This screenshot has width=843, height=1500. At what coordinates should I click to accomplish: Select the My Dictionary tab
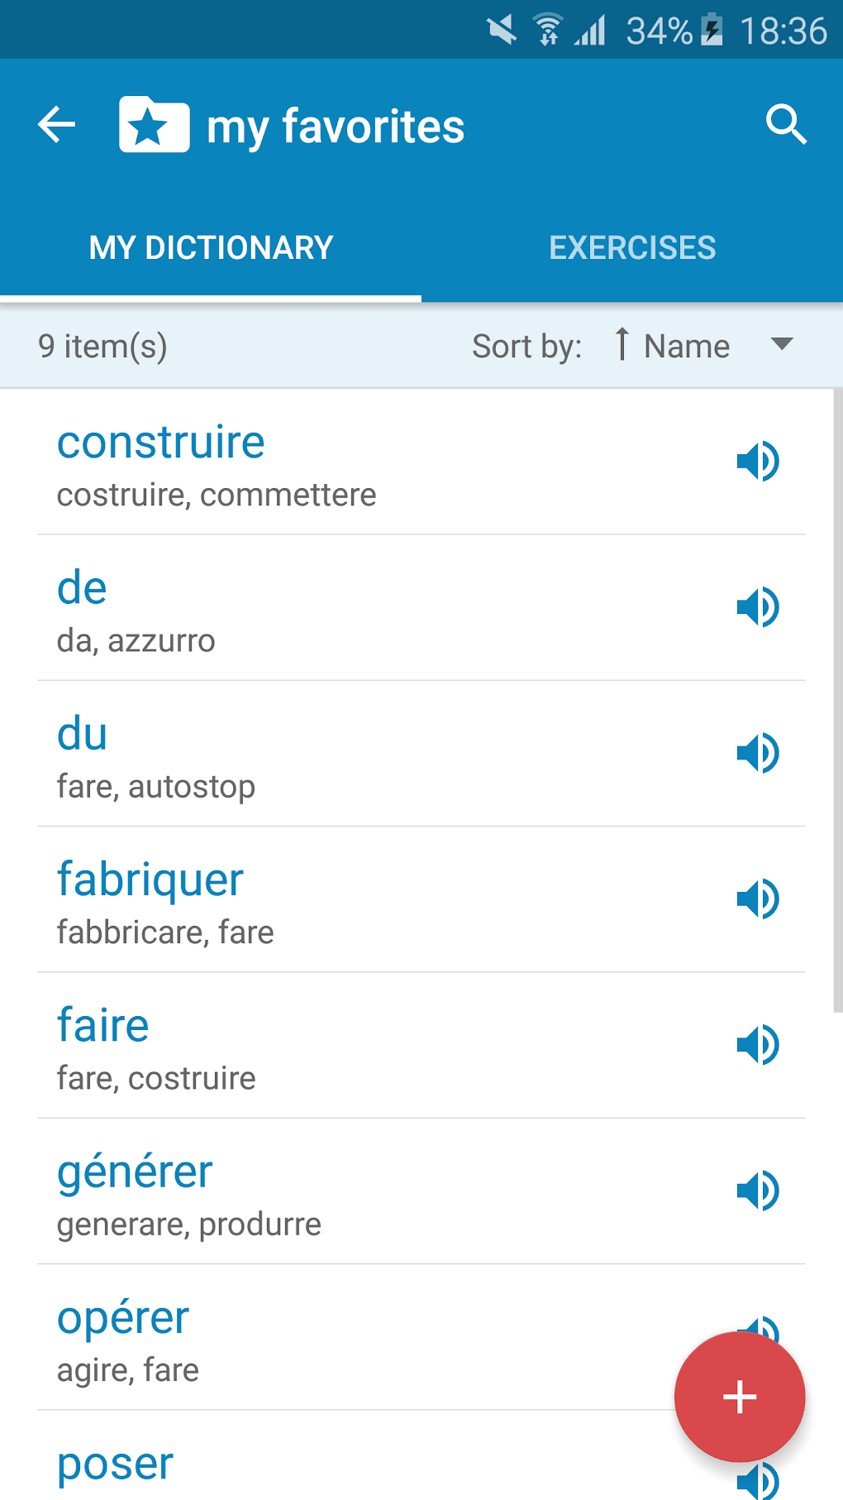pos(211,247)
